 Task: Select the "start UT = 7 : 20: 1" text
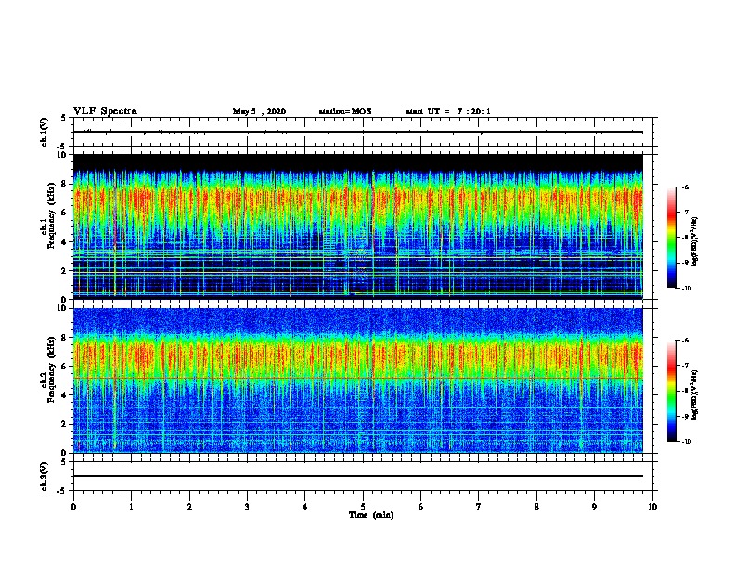[448, 111]
